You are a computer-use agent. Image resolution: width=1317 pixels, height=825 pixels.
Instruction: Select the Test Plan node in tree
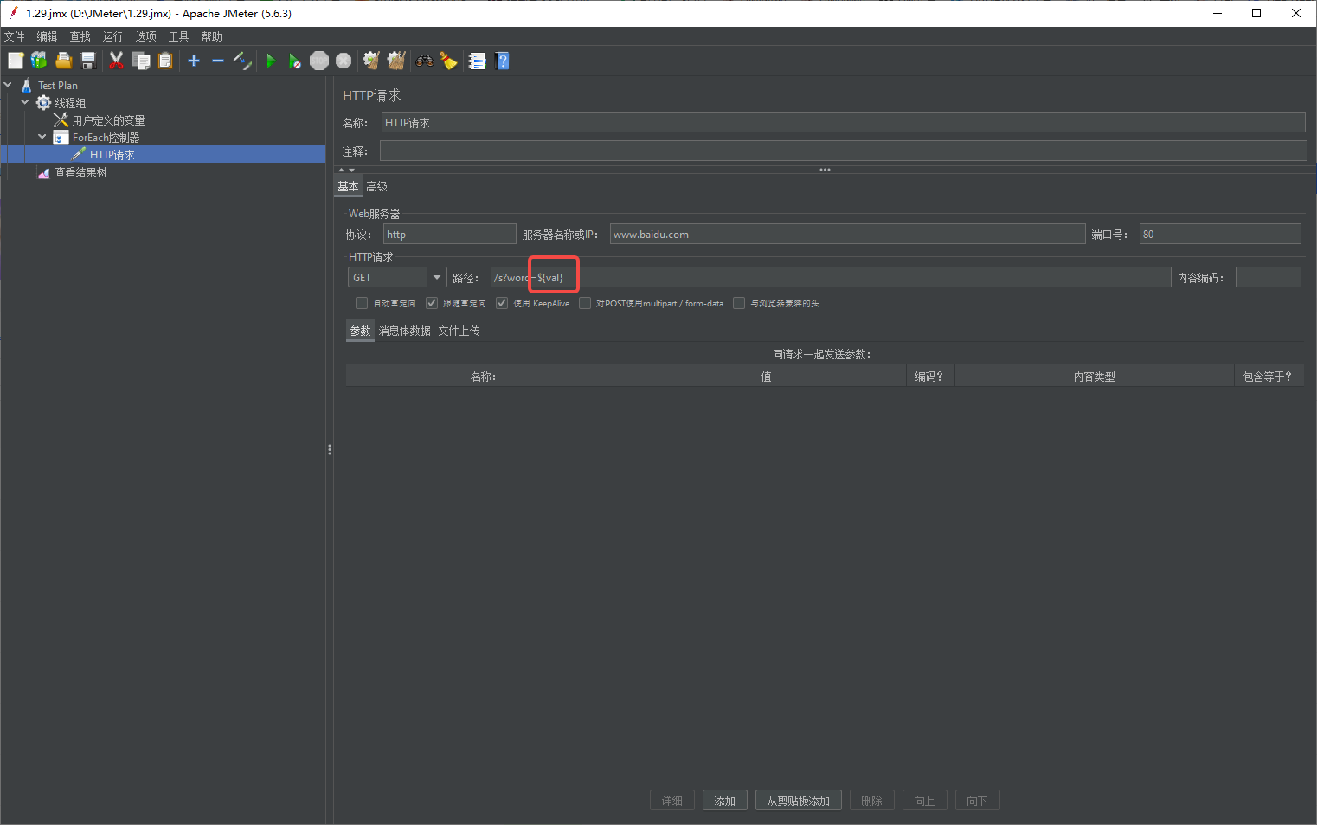(57, 86)
